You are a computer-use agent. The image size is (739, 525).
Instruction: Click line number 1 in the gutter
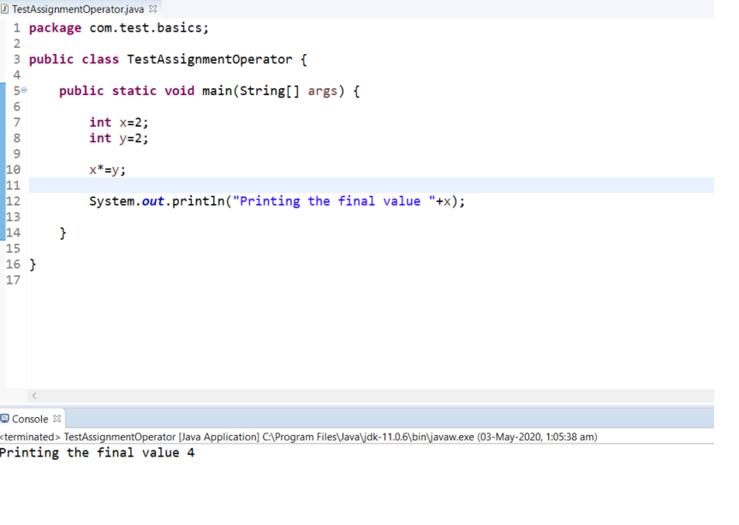[x=16, y=28]
